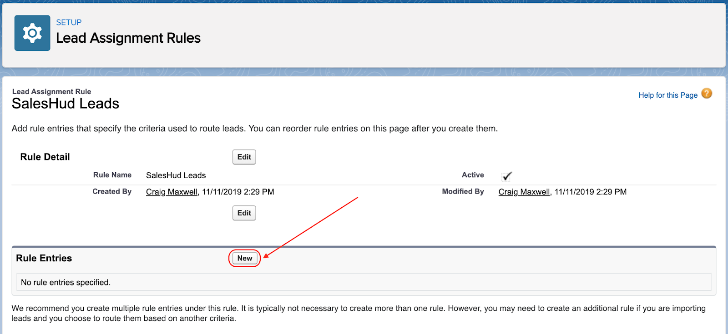The image size is (728, 334).
Task: Click the Active field label
Action: [473, 175]
